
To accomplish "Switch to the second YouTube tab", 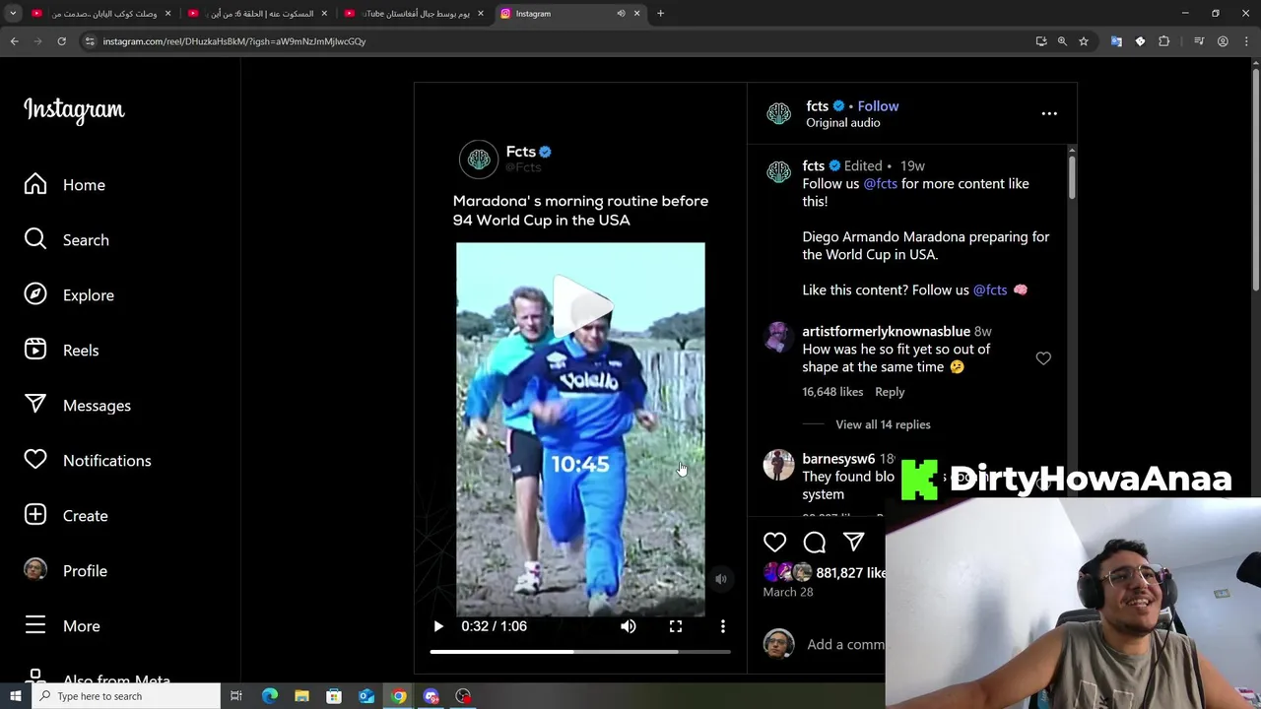I will point(258,14).
